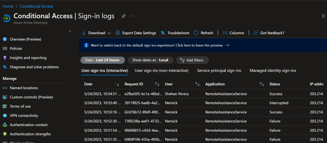Click the Date: Last 24 hours filter
This screenshot has height=143, width=327.
coord(103,60)
